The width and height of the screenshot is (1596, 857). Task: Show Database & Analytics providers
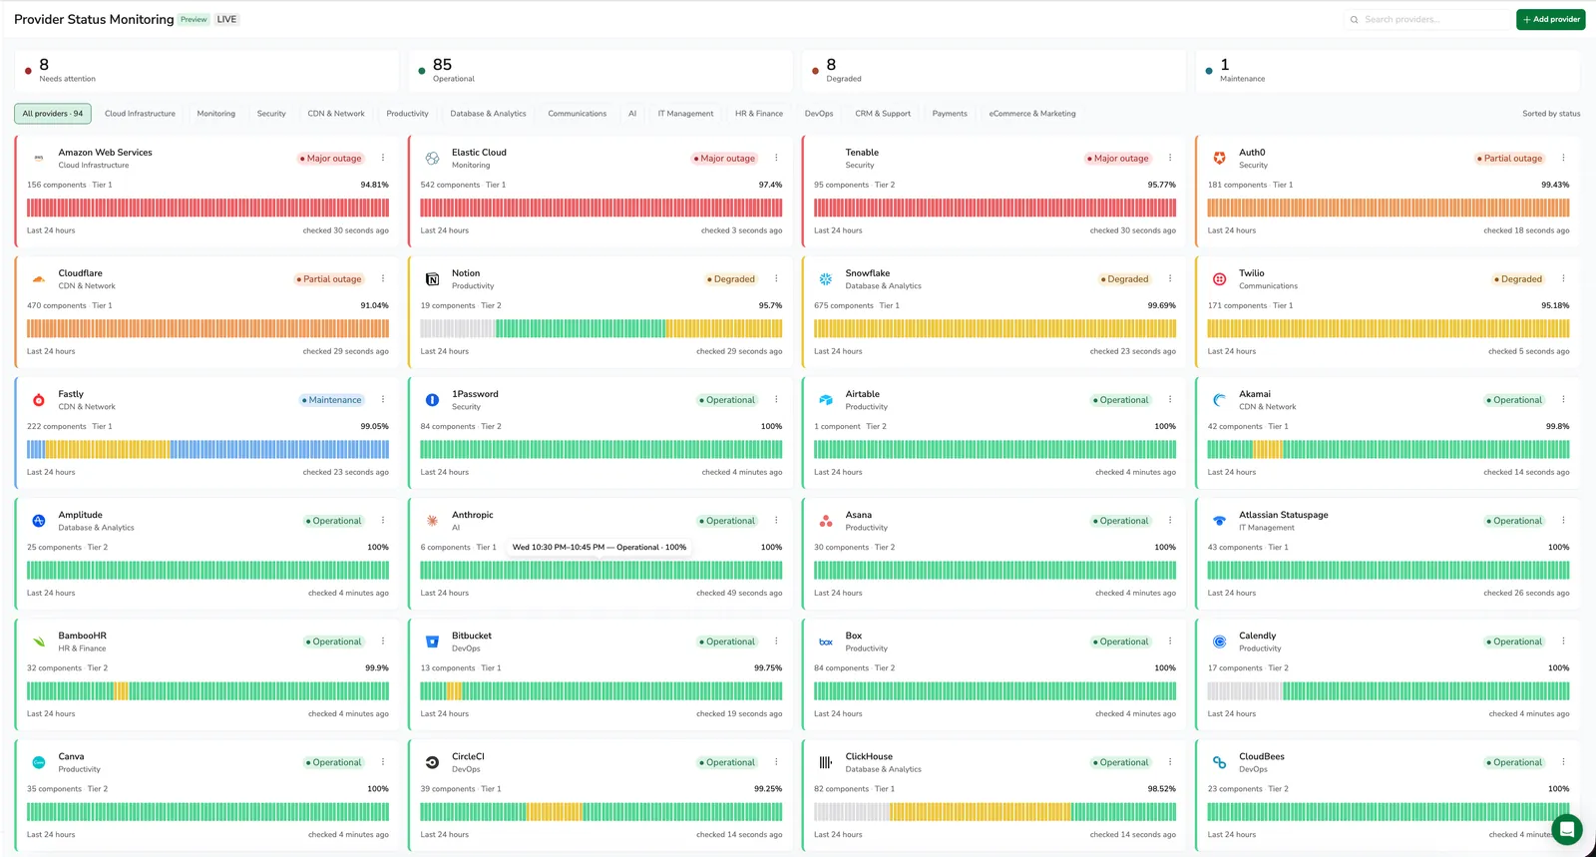[x=489, y=114]
